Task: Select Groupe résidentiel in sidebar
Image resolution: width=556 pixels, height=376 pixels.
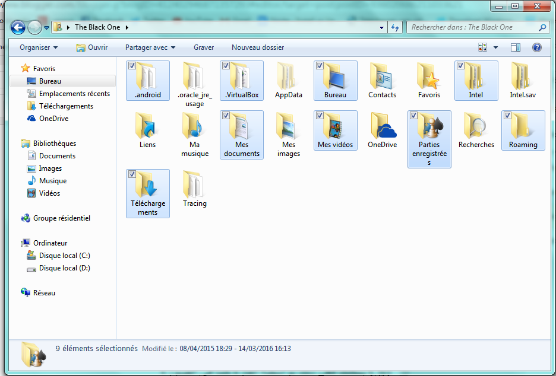Action: 56,218
